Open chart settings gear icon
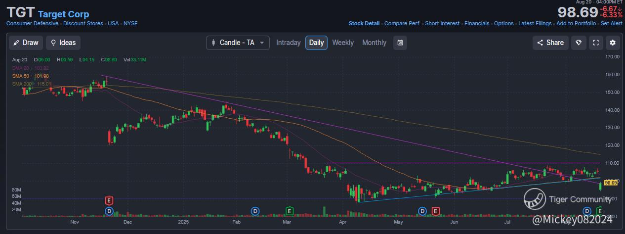625x234 pixels. [x=613, y=43]
